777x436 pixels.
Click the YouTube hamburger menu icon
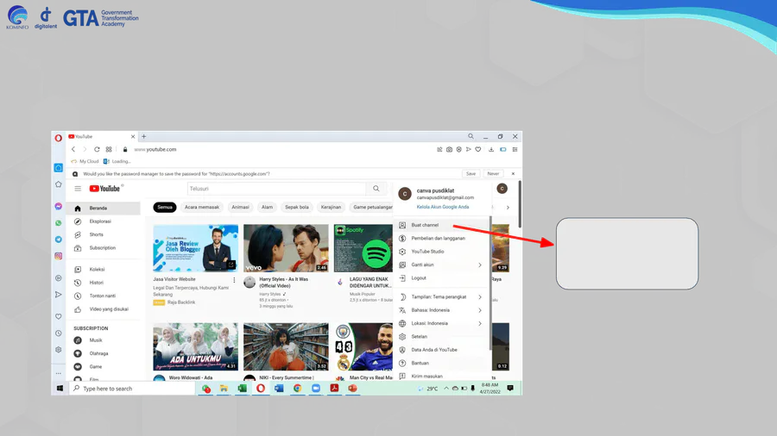tap(78, 189)
